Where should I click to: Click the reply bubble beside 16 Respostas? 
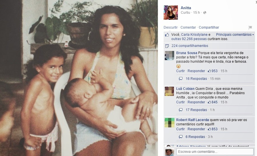[181, 79]
